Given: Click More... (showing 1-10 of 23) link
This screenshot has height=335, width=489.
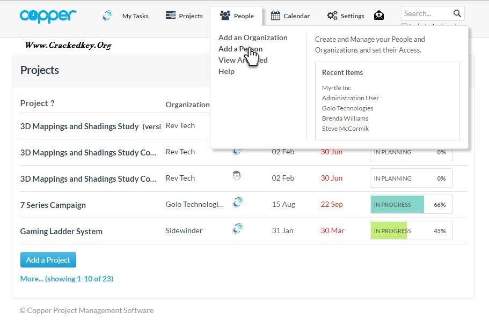Looking at the screenshot, I should coord(67,279).
